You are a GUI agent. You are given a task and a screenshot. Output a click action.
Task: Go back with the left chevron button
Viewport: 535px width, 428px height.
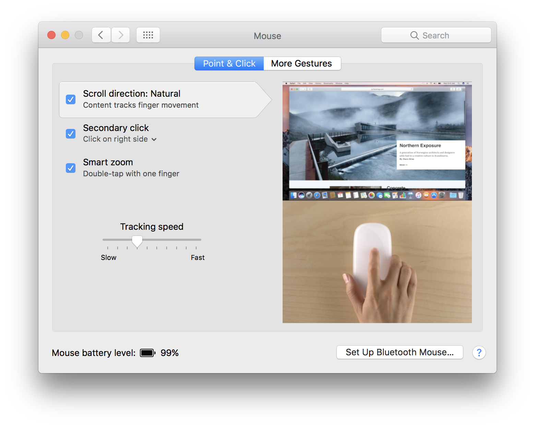click(101, 35)
